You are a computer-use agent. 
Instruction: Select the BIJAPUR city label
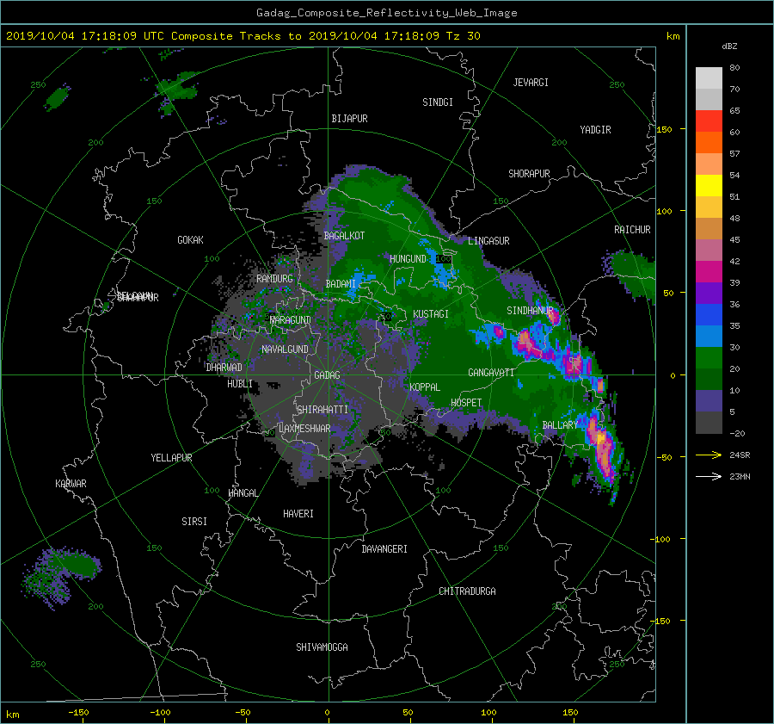coord(349,119)
